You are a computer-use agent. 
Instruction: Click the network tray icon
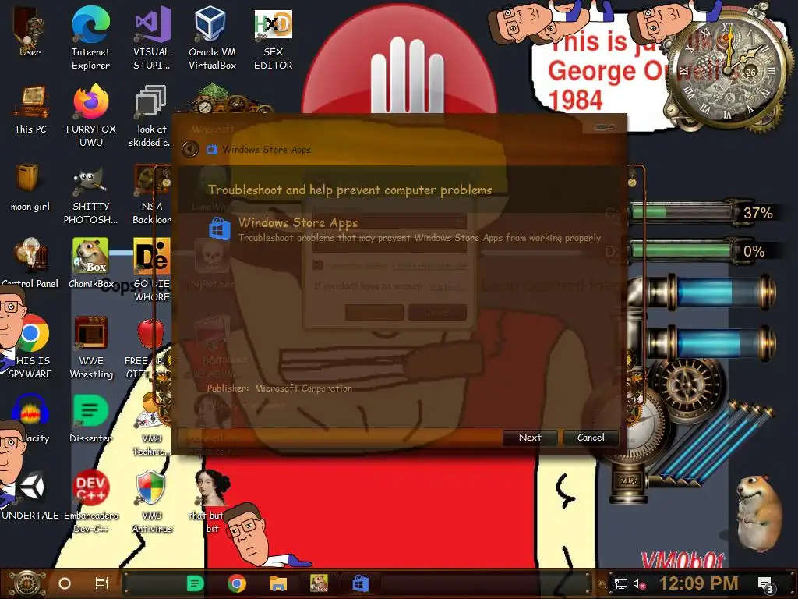pyautogui.click(x=620, y=583)
